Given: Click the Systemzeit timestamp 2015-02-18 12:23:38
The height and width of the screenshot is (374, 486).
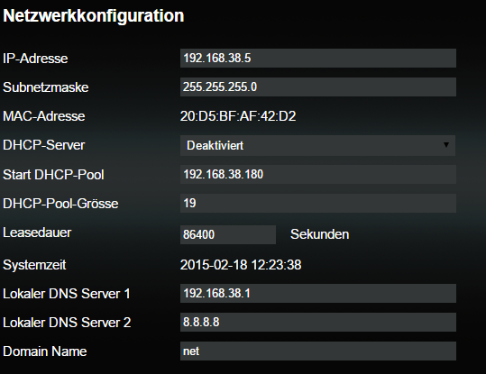Looking at the screenshot, I should (x=241, y=265).
